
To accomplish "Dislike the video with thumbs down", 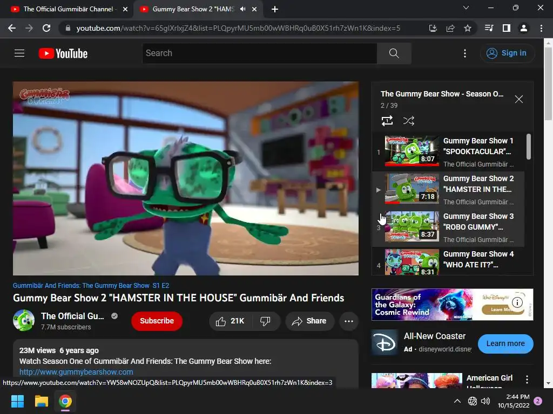I will click(x=266, y=321).
